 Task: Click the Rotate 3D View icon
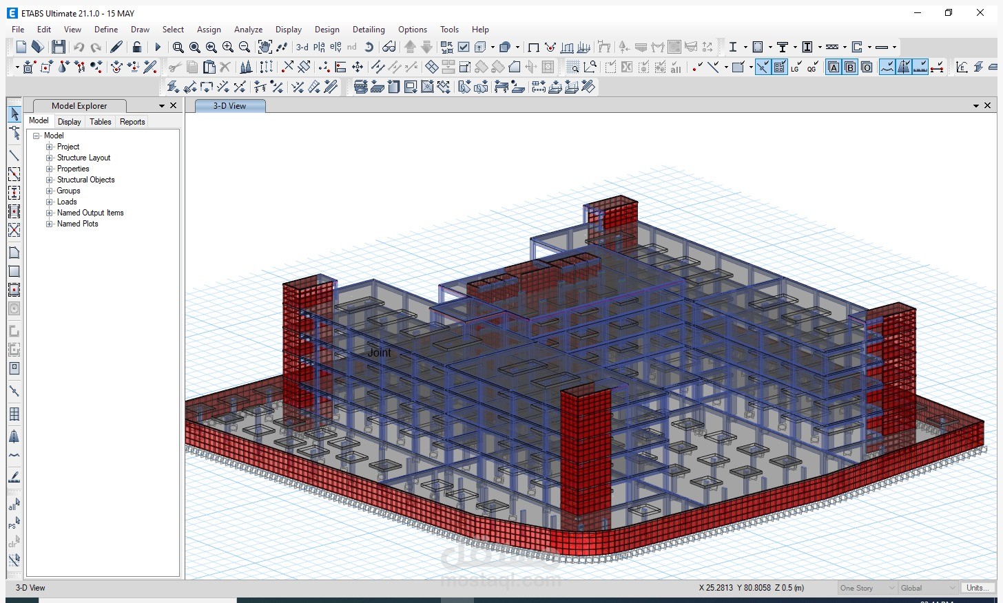[x=369, y=47]
